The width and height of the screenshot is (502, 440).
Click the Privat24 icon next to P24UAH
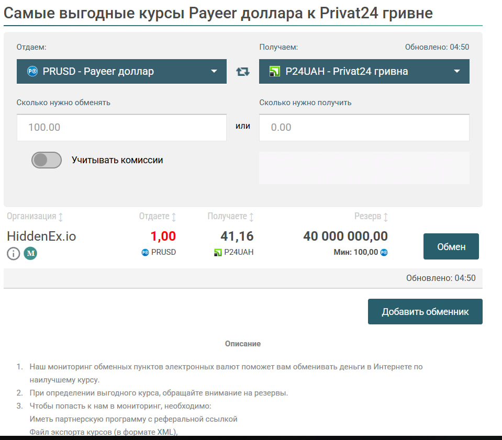click(218, 252)
